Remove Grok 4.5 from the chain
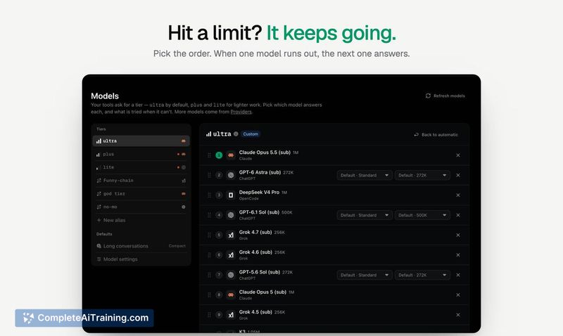This screenshot has height=336, width=563. click(x=458, y=315)
